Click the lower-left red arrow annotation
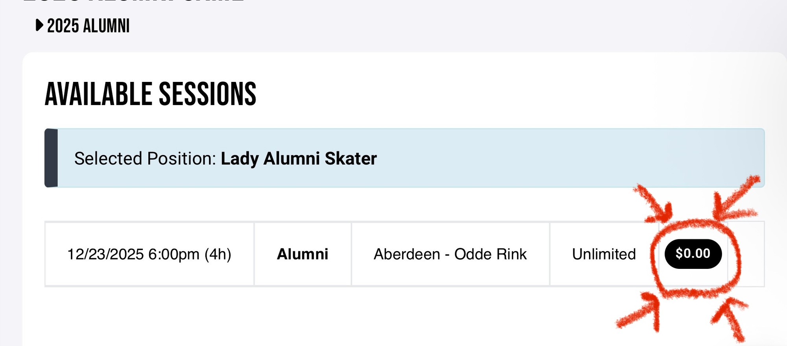This screenshot has width=787, height=346. 641,313
